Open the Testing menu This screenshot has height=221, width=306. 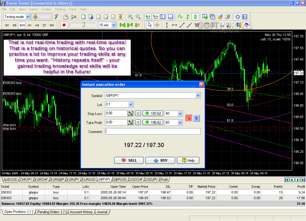tap(60, 9)
